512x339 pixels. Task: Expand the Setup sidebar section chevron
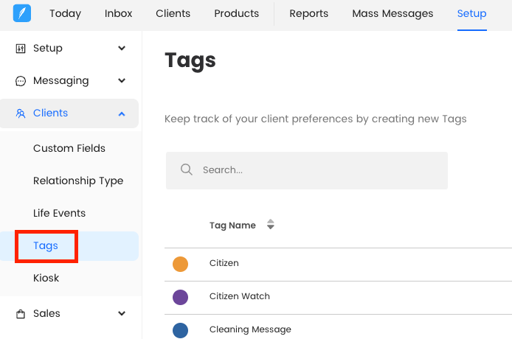pyautogui.click(x=122, y=49)
